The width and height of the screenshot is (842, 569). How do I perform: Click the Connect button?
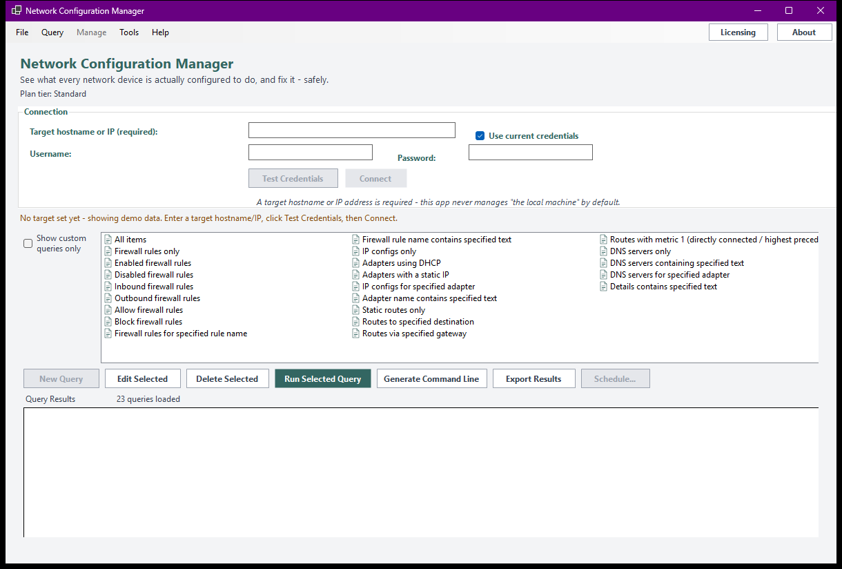coord(375,178)
